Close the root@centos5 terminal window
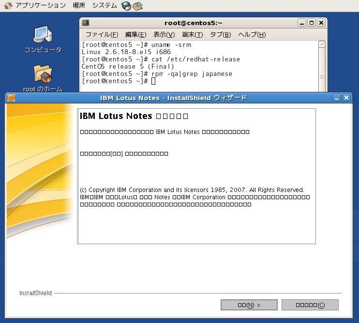This screenshot has width=359, height=323. click(321, 23)
